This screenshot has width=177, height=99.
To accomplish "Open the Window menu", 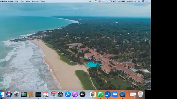I will pyautogui.click(x=35, y=1).
